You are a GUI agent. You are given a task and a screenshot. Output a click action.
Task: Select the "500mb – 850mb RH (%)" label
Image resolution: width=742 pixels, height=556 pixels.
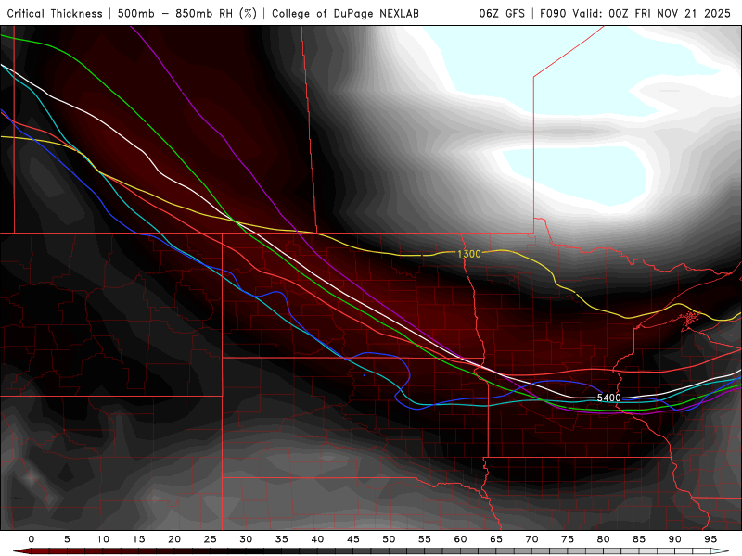coord(187,13)
